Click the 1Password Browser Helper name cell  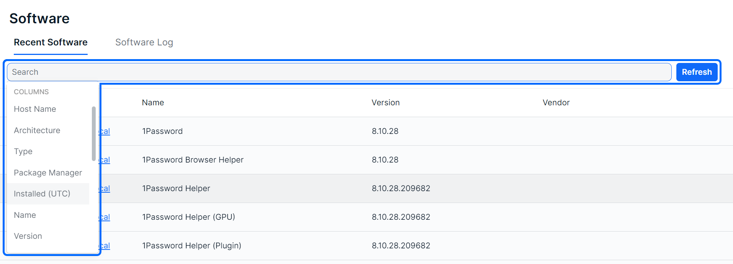(x=193, y=160)
